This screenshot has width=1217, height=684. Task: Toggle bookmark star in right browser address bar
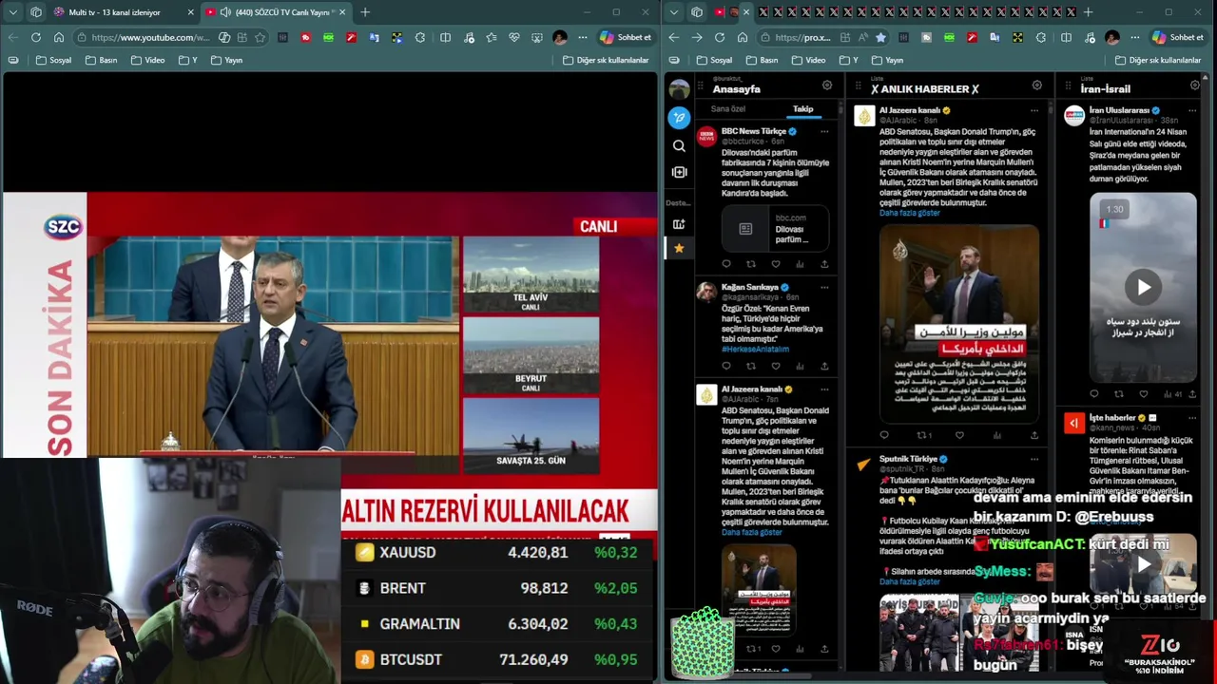(880, 37)
